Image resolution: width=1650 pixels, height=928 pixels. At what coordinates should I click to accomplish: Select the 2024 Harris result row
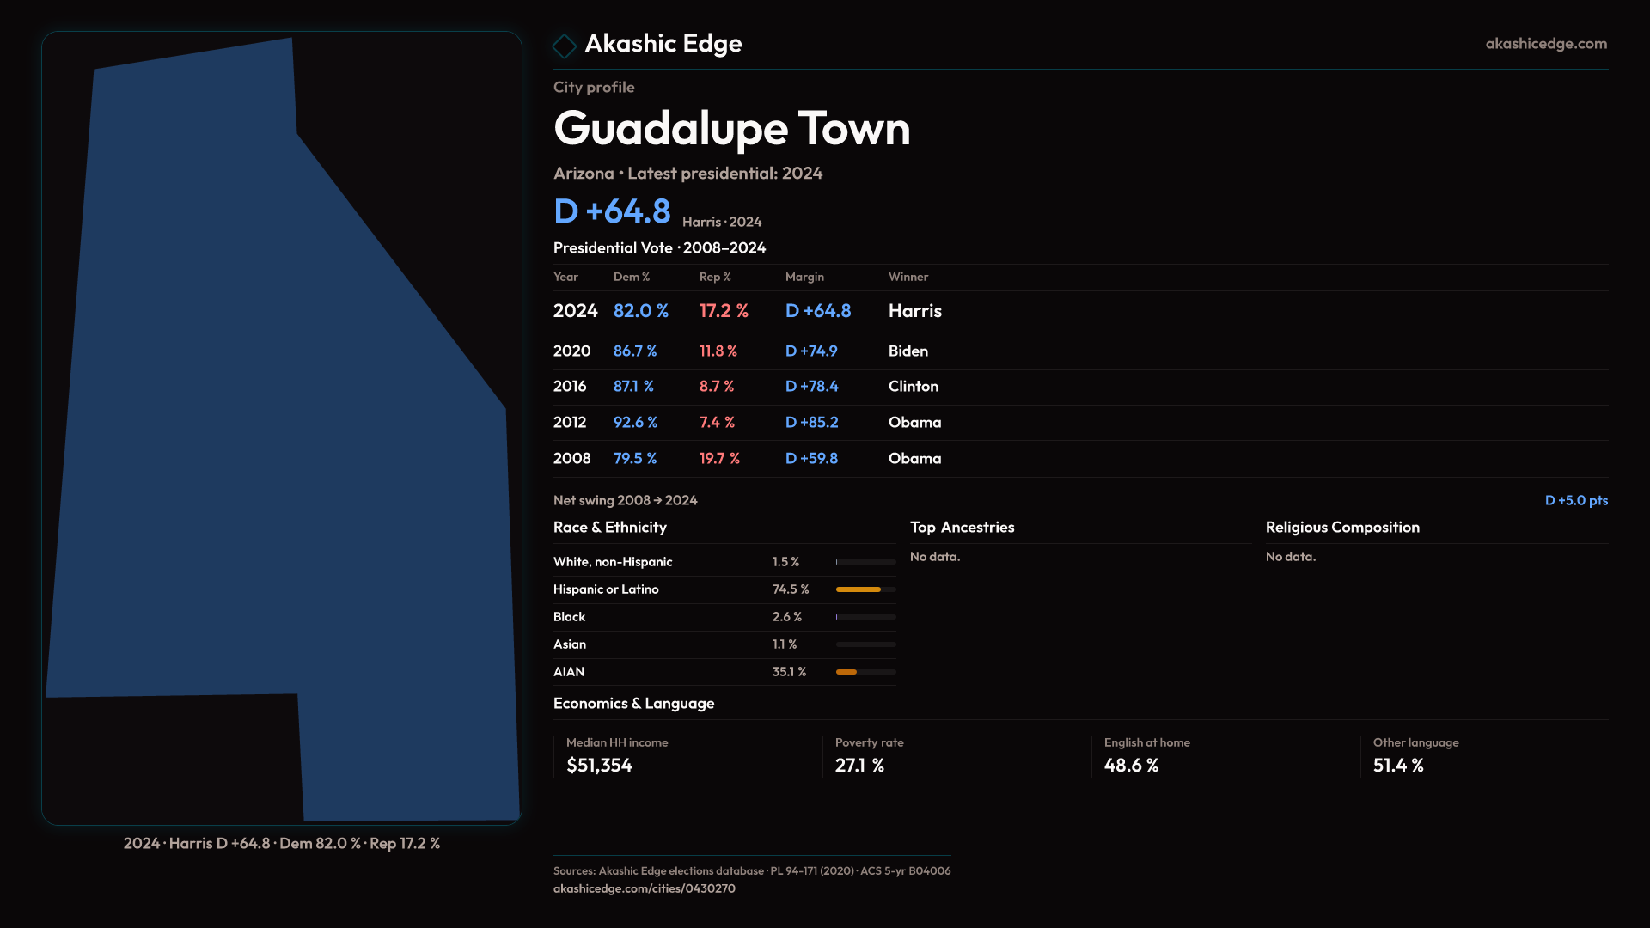[x=748, y=311]
